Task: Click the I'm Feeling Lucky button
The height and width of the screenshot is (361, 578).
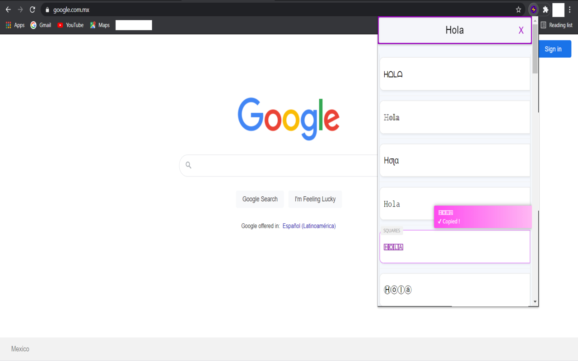Action: pos(315,199)
